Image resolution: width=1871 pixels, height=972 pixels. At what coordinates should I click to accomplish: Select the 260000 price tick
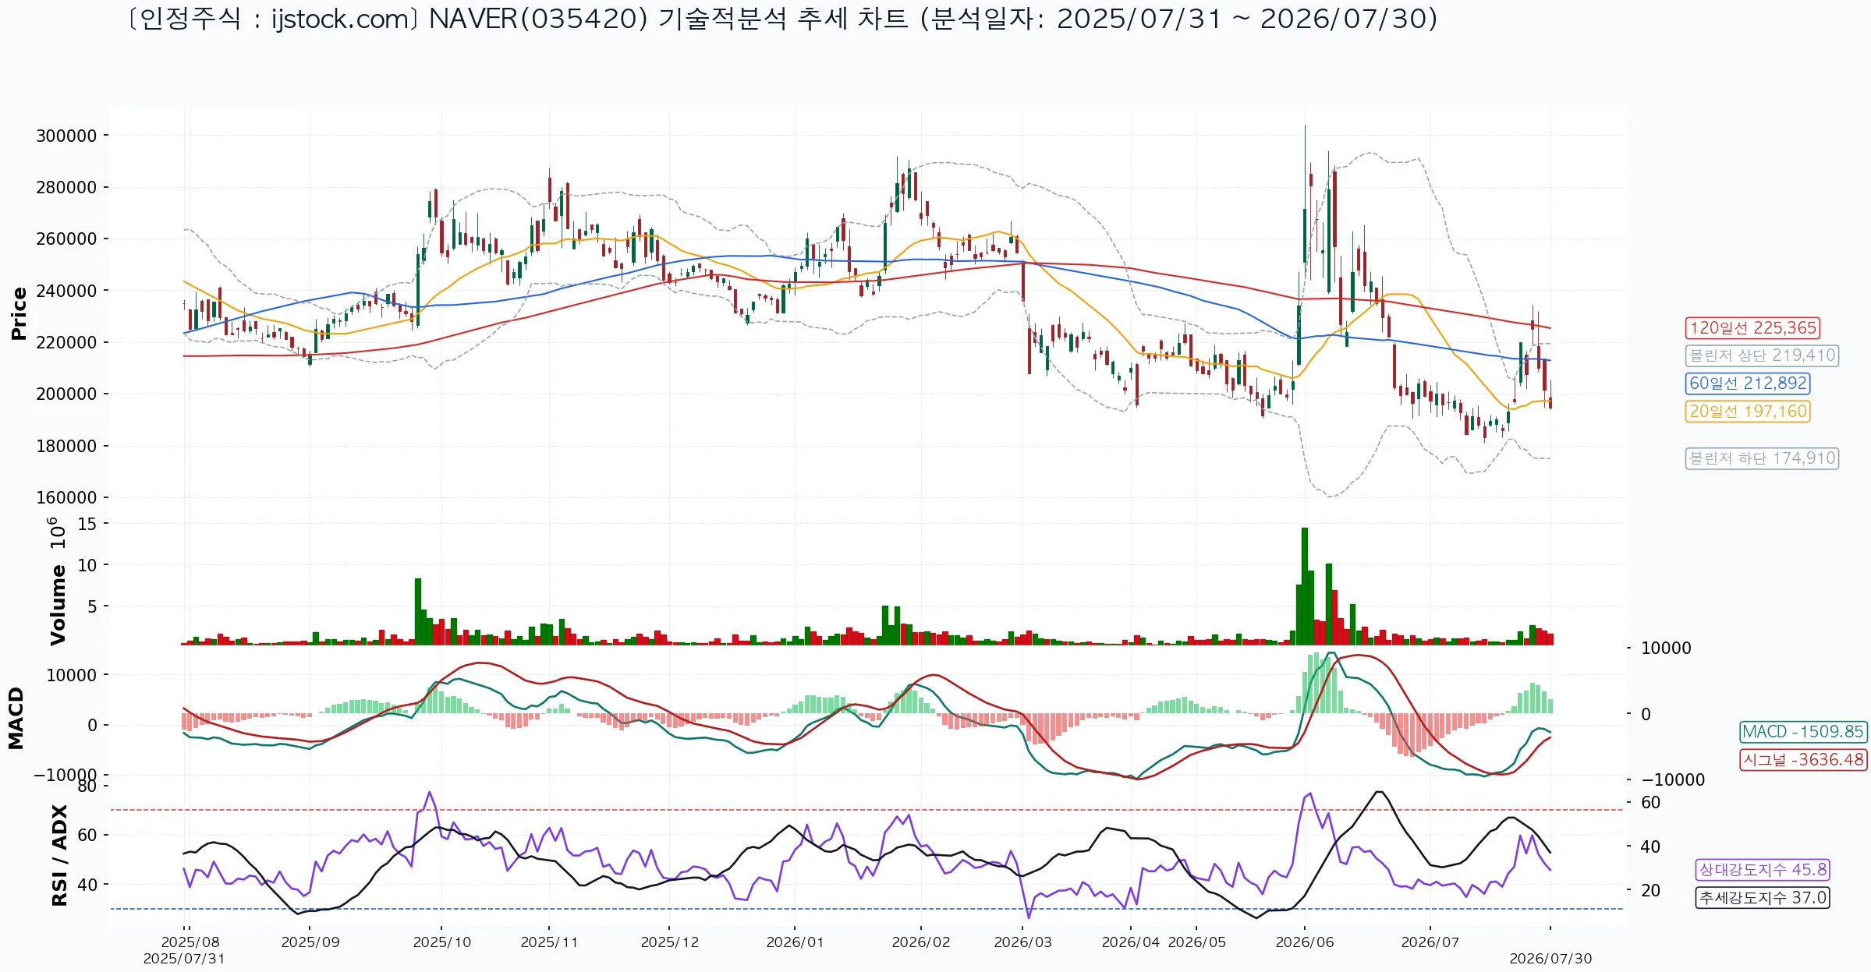pyautogui.click(x=66, y=239)
